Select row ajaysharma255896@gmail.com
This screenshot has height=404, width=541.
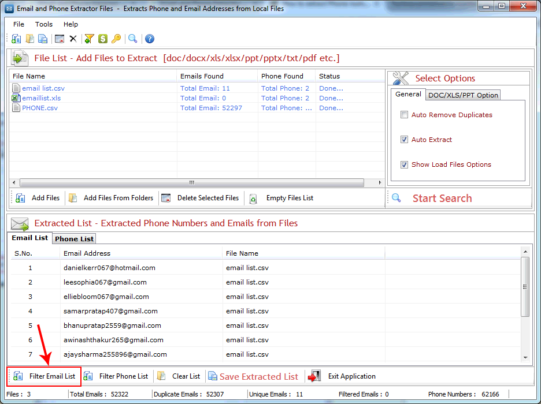pos(265,354)
